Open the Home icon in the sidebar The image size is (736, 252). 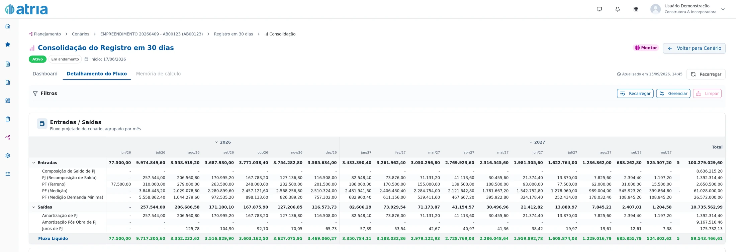[8, 26]
